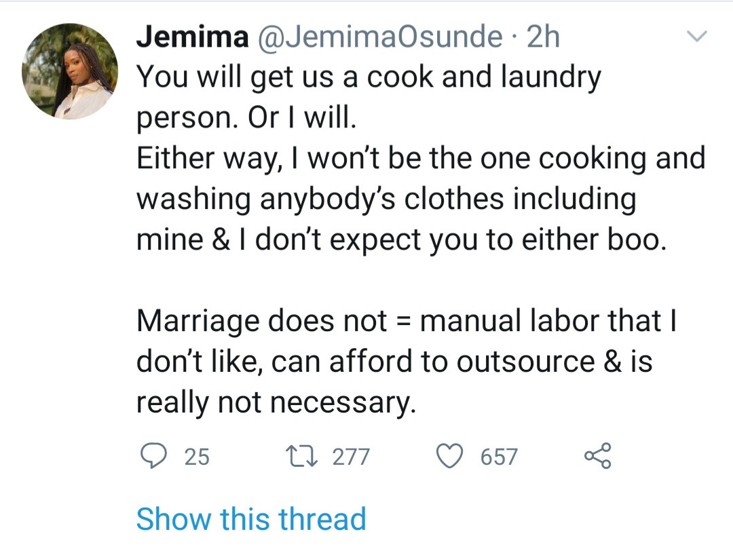Click the display name Jemima
The width and height of the screenshot is (733, 555).
click(192, 37)
